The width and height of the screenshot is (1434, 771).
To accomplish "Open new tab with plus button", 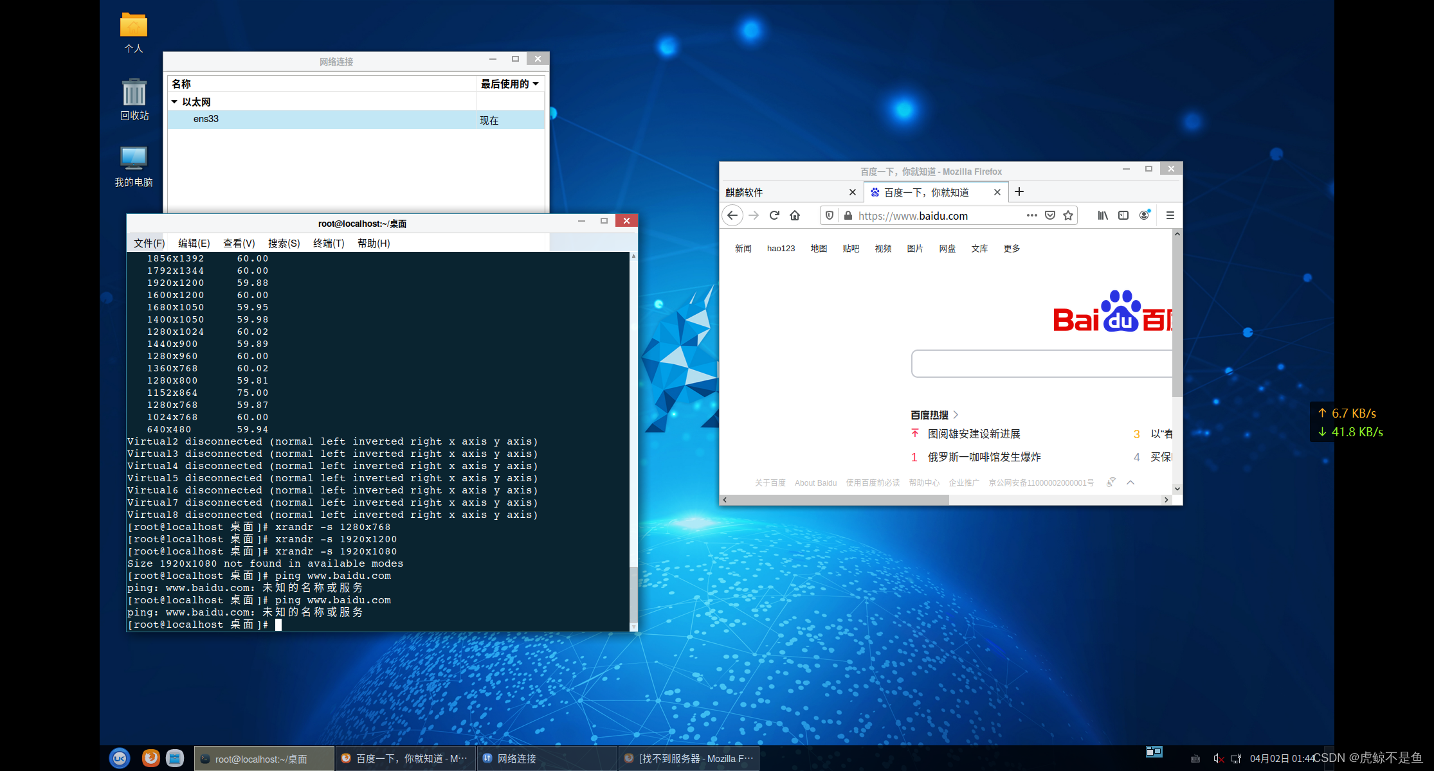I will [x=1019, y=191].
